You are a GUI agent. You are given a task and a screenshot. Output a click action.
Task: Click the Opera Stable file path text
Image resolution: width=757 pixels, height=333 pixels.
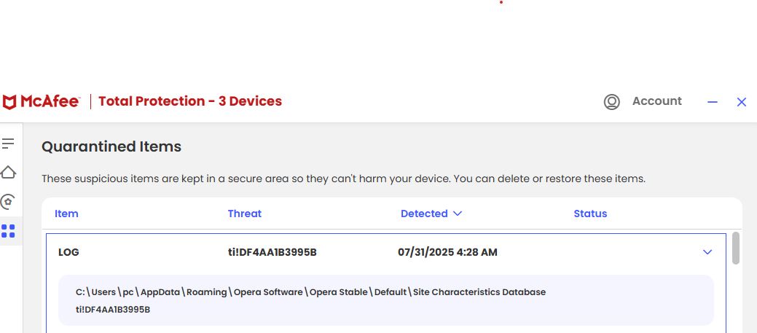pyautogui.click(x=310, y=292)
